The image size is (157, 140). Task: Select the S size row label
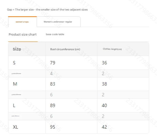click(x=14, y=63)
